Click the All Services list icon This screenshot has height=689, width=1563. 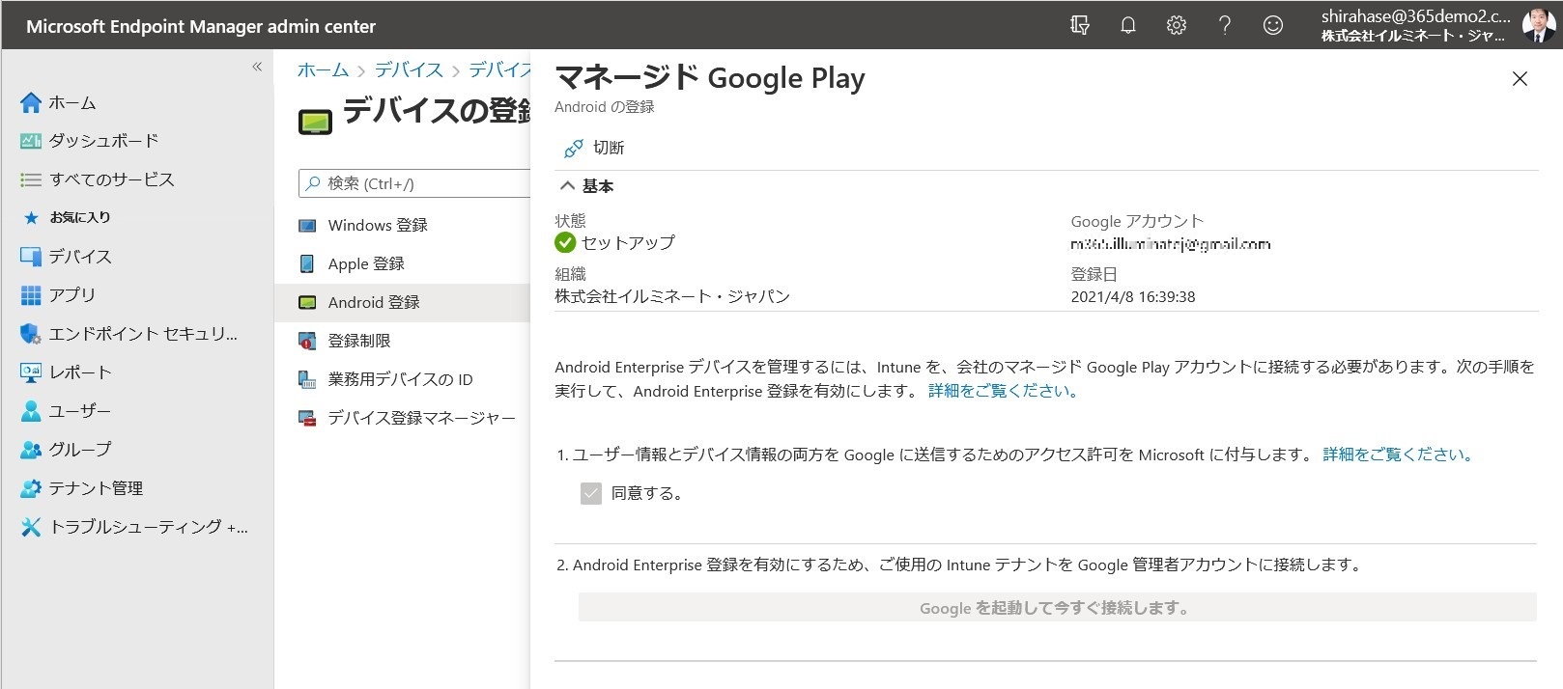[x=31, y=179]
